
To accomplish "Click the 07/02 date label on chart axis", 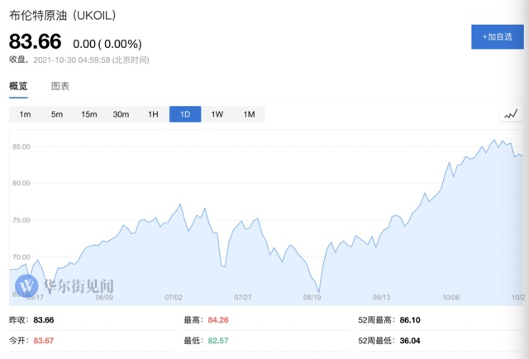I will click(174, 296).
